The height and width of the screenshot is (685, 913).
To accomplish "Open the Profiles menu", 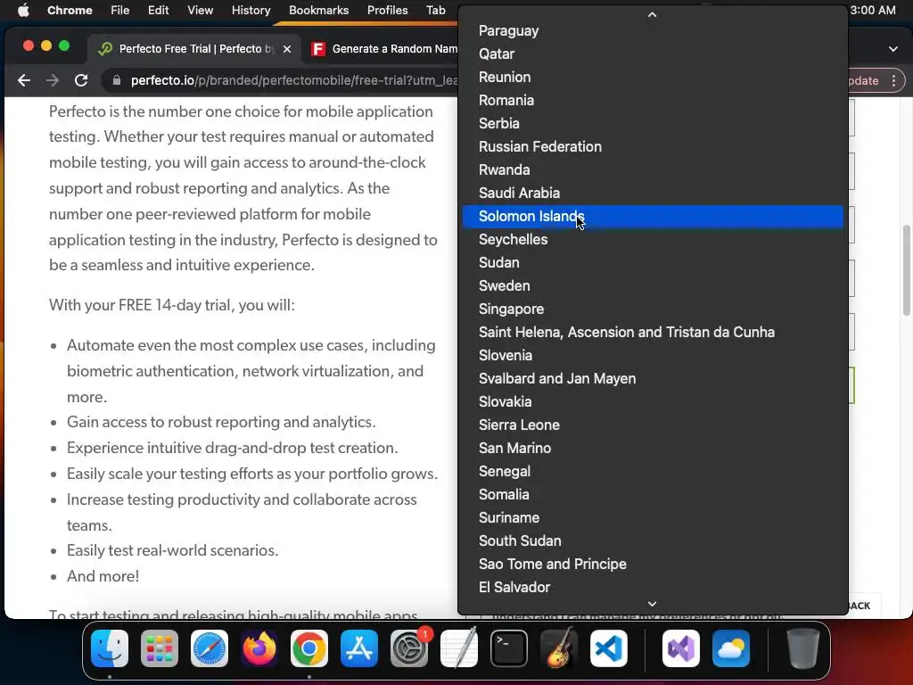I will [387, 10].
